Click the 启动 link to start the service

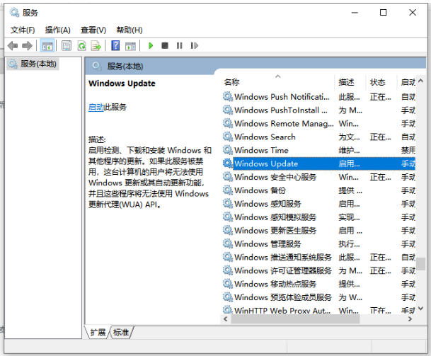[x=96, y=107]
